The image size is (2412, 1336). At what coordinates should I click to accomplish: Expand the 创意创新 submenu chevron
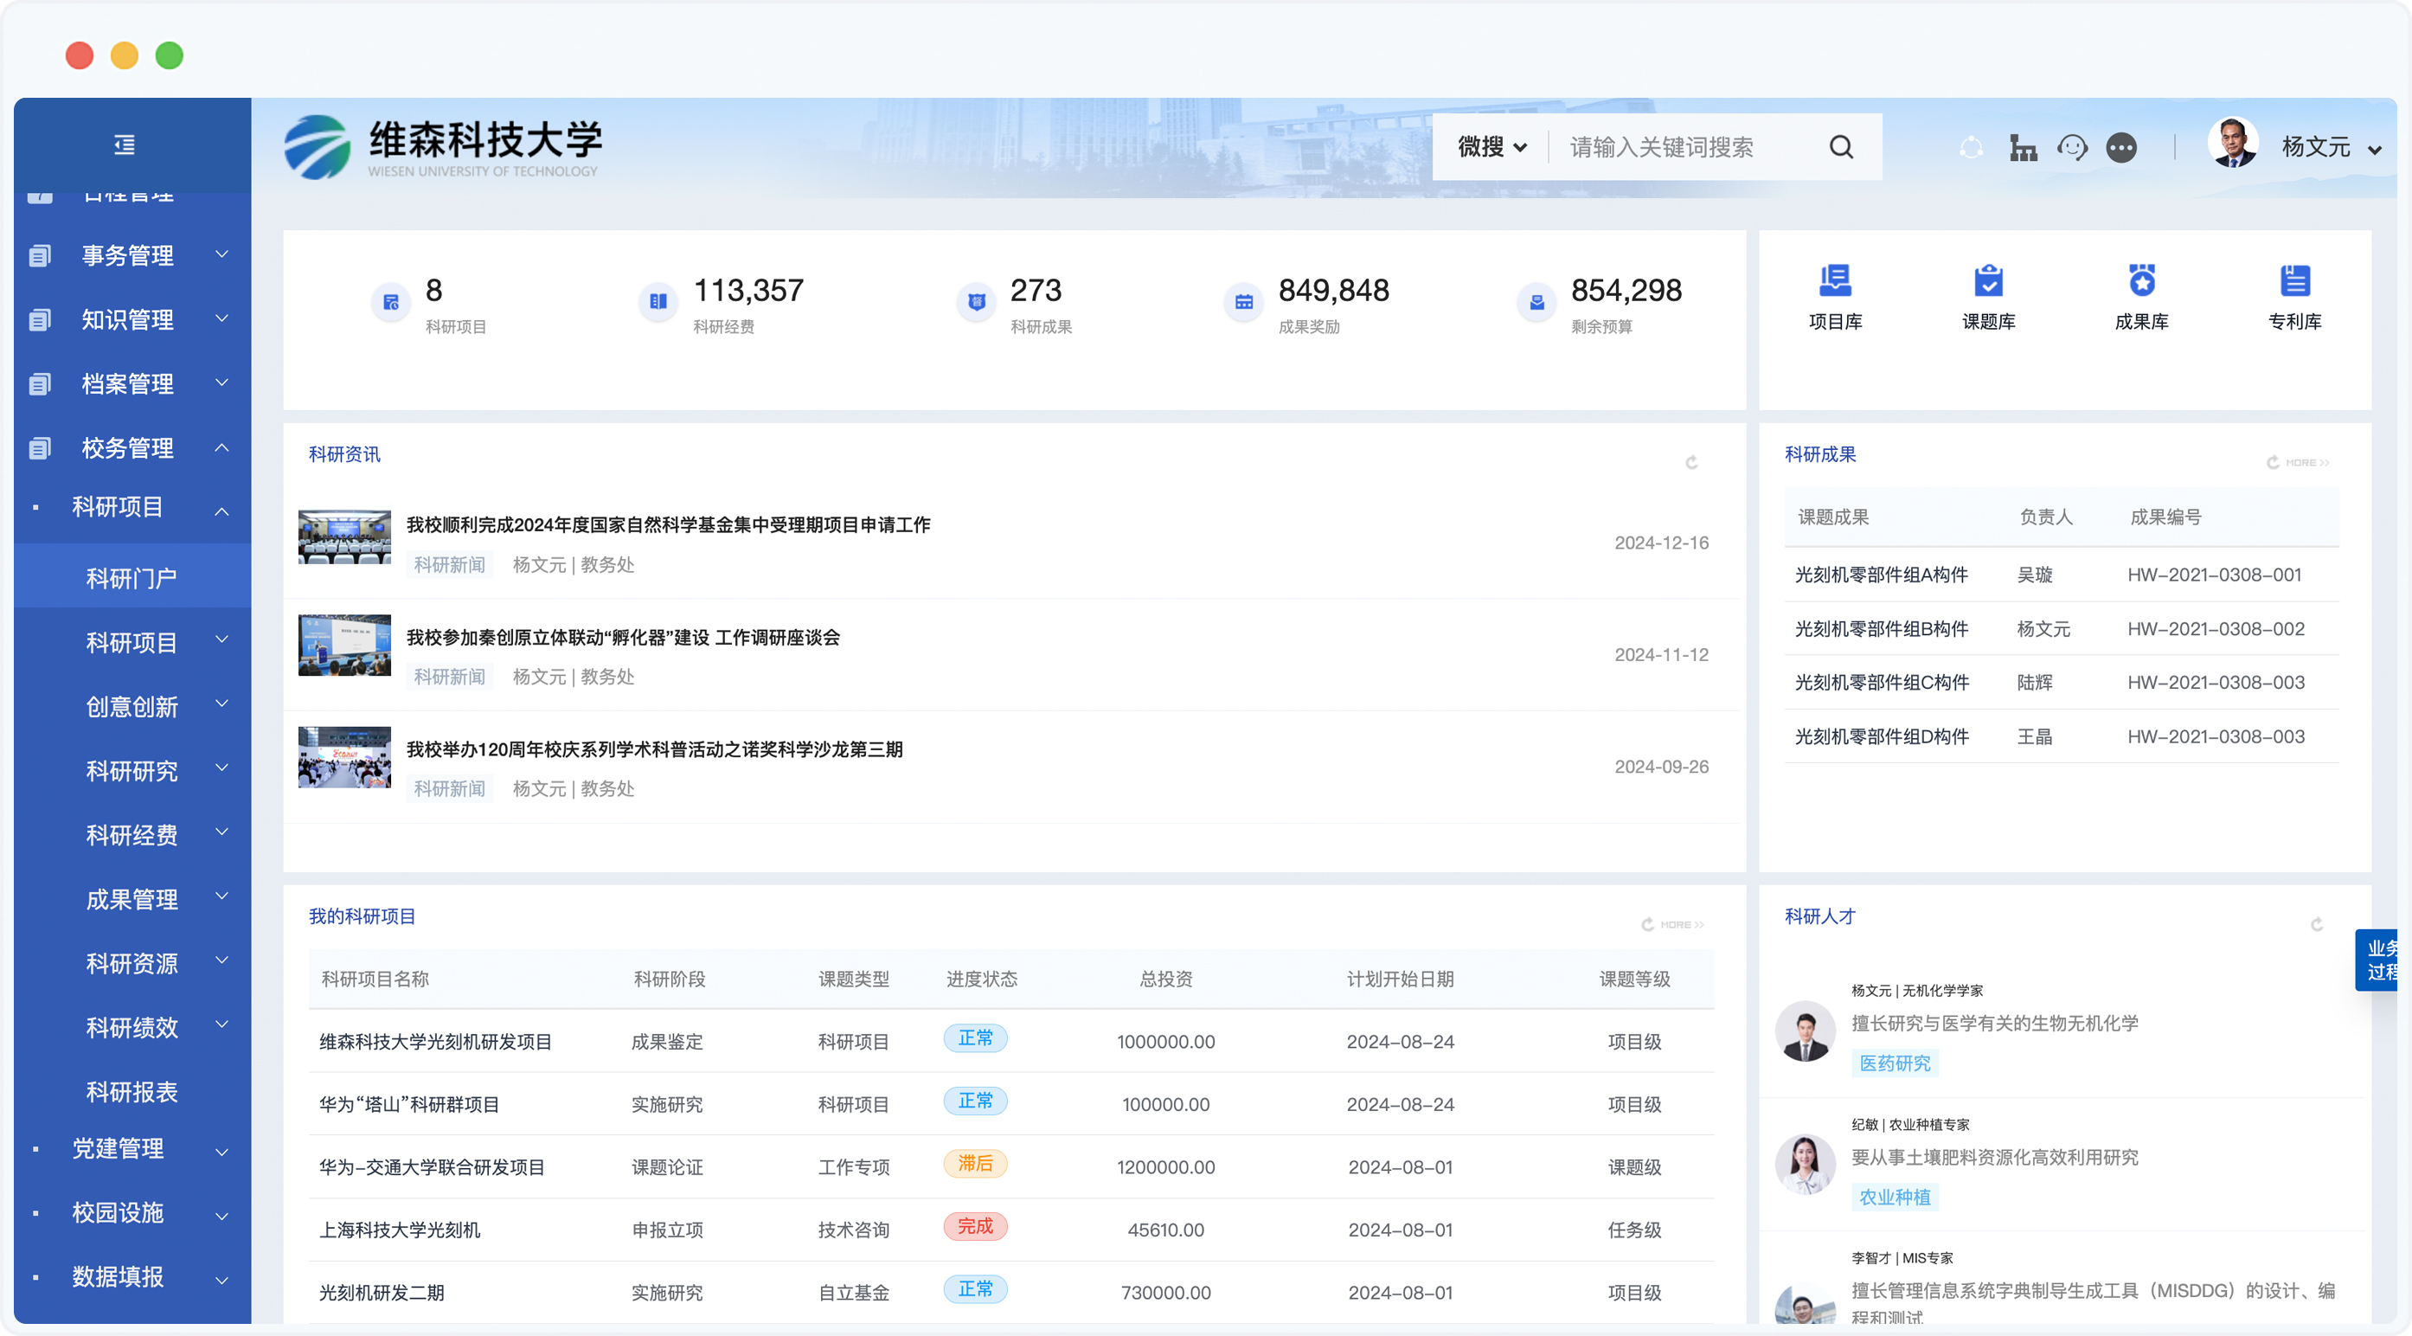click(222, 704)
